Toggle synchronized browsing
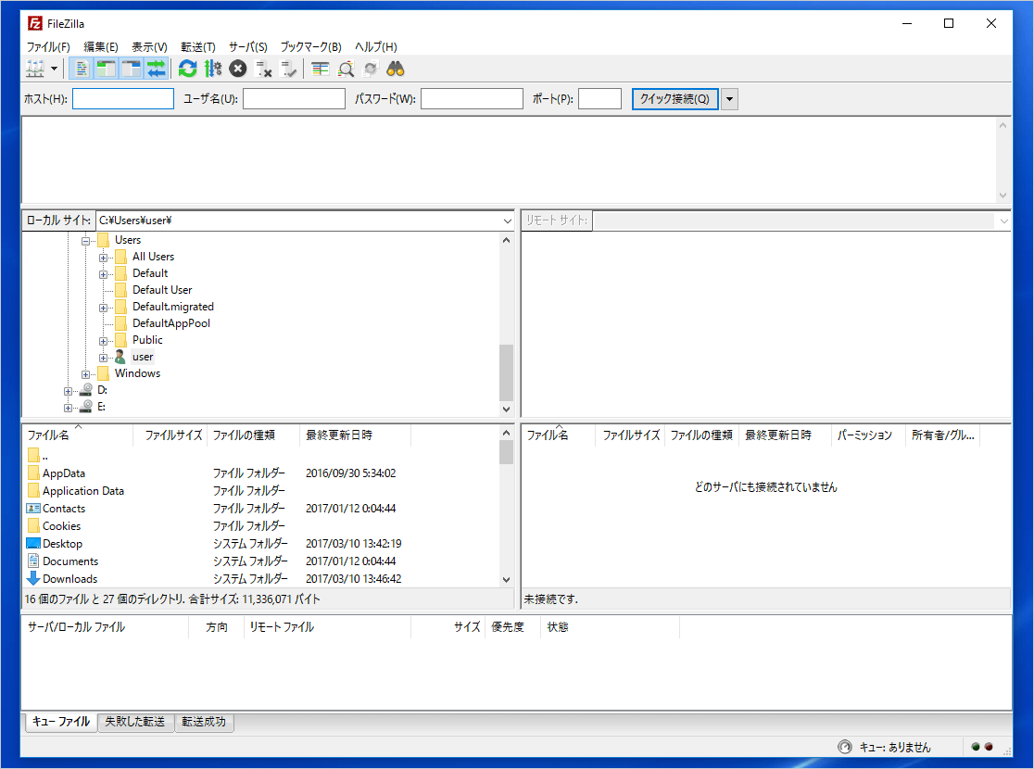 [371, 69]
